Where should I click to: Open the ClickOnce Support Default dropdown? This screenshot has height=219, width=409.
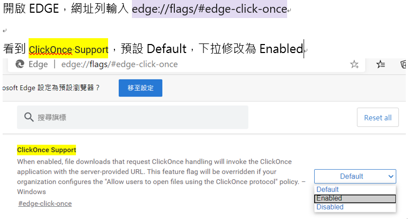[354, 176]
